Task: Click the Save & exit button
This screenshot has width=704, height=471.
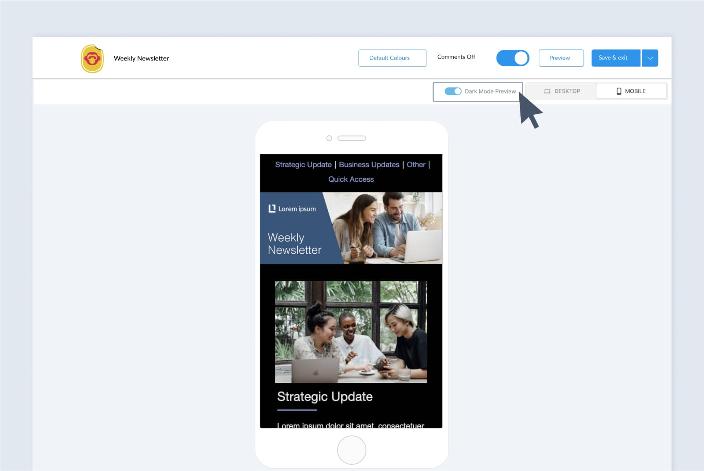Action: [613, 58]
